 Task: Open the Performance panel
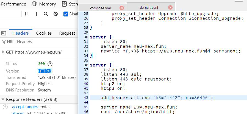point(14,4)
